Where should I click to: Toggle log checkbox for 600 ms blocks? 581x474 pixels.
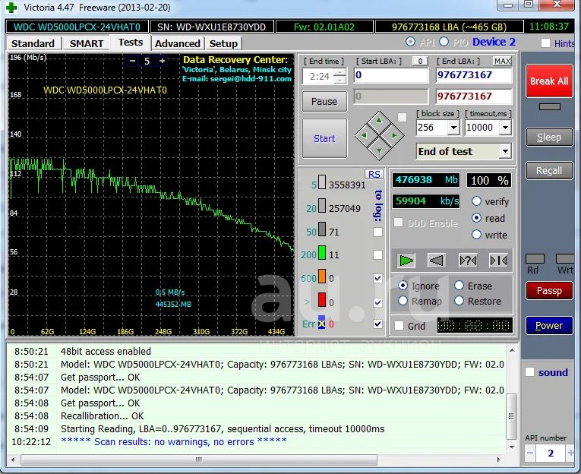377,278
